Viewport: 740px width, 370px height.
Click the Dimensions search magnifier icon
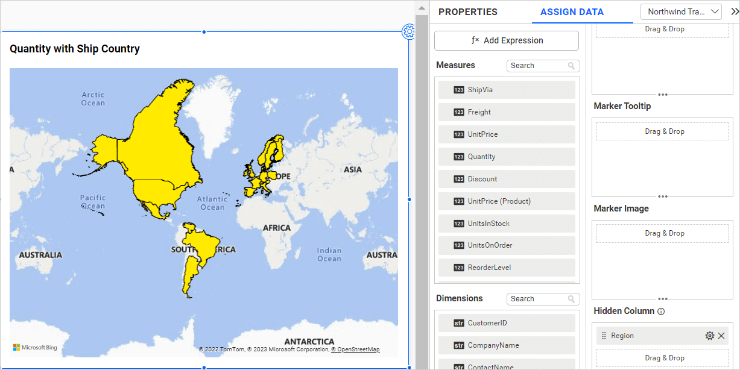point(571,299)
